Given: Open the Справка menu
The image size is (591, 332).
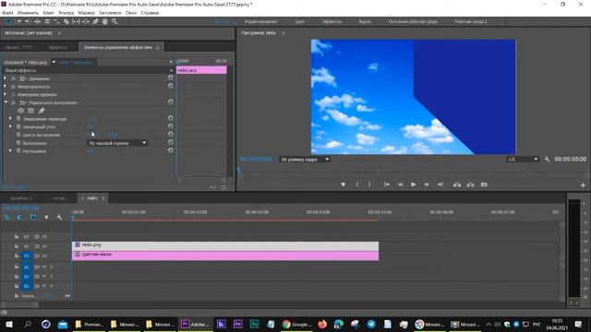Looking at the screenshot, I should [x=150, y=13].
